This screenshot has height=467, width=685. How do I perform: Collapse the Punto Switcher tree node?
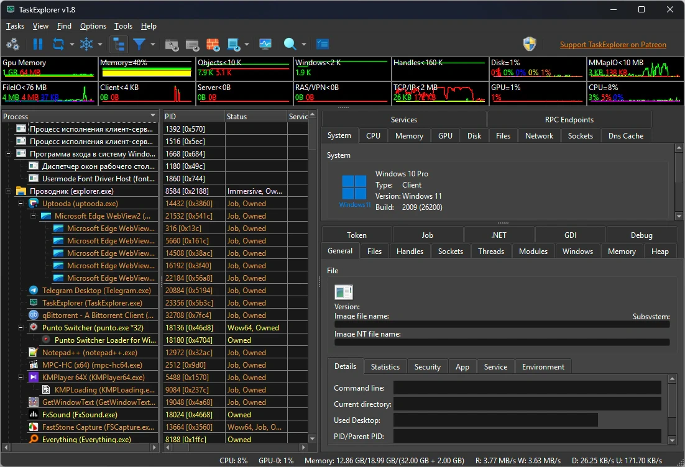coord(21,328)
